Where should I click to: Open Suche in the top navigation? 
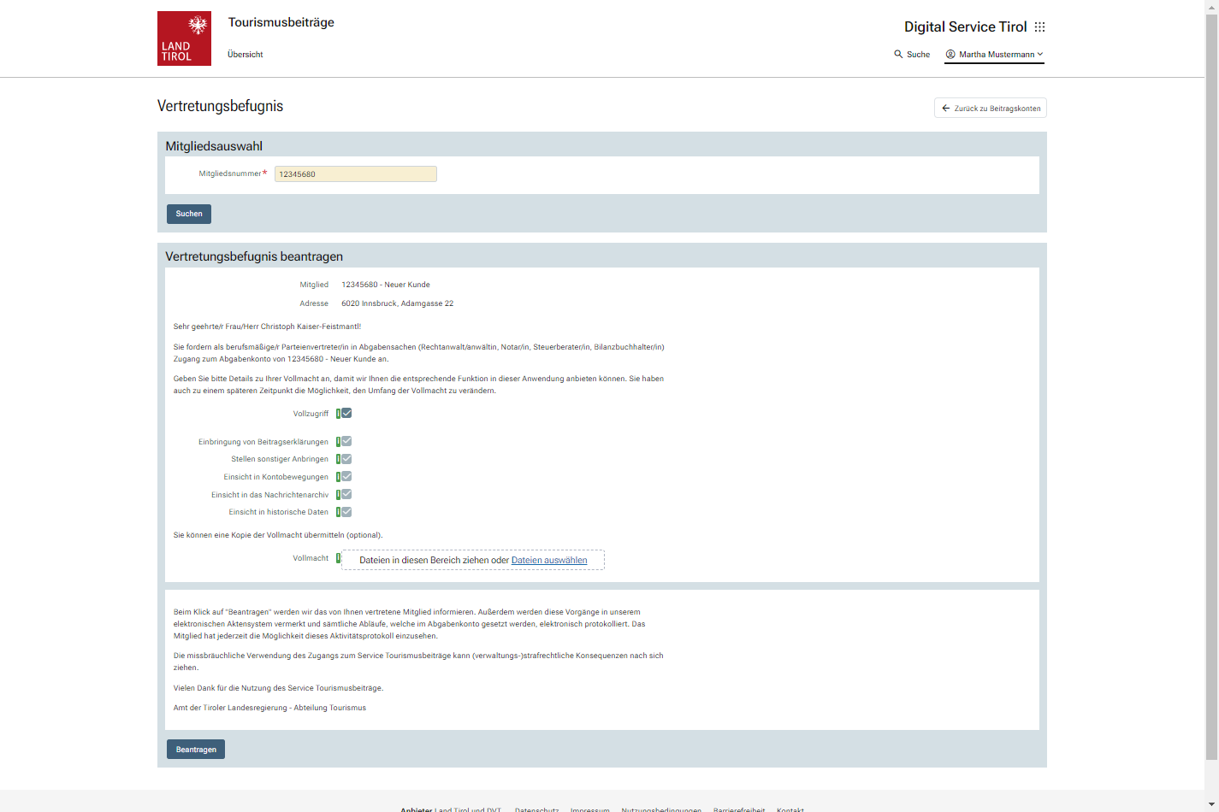918,54
